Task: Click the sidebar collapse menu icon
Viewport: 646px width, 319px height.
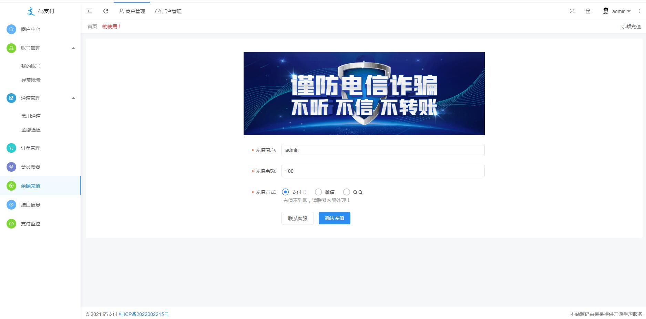Action: pos(90,11)
